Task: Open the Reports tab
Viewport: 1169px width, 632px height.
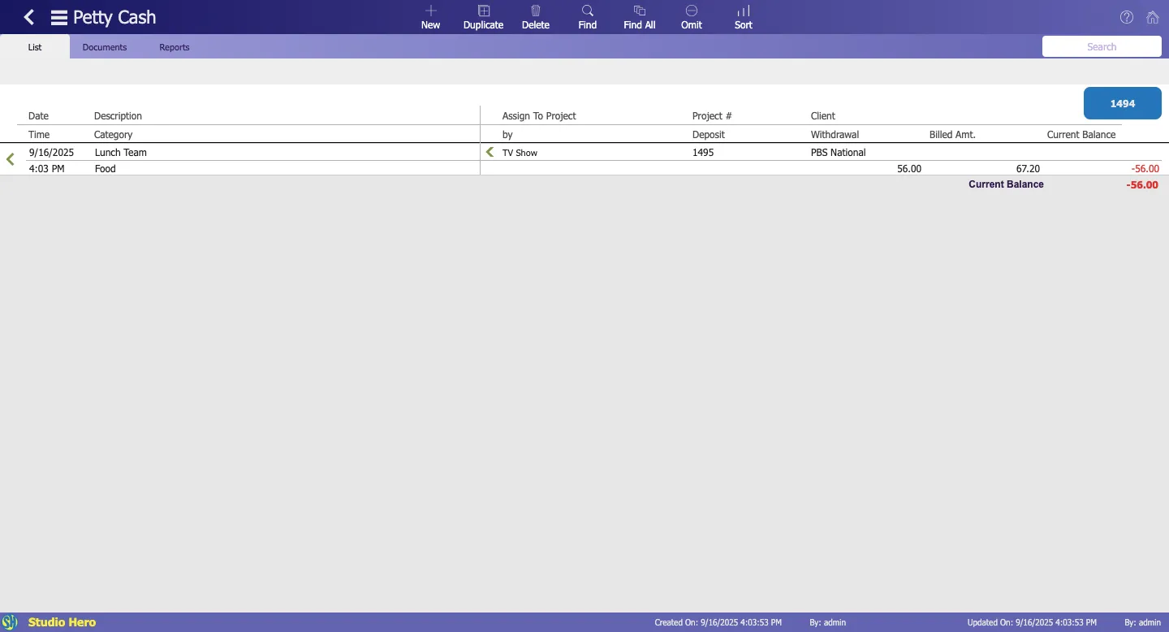Action: tap(174, 47)
